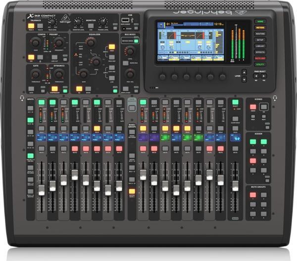Open the Routing screen button
This screenshot has width=297, height=261.
(x=260, y=34)
